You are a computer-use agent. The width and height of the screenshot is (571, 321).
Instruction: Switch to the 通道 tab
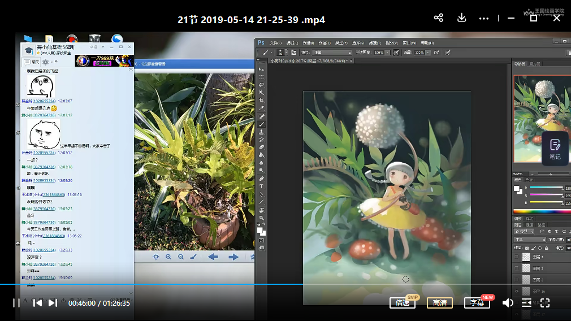click(530, 225)
